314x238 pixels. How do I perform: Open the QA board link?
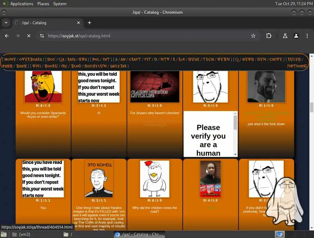pyautogui.click(x=61, y=59)
